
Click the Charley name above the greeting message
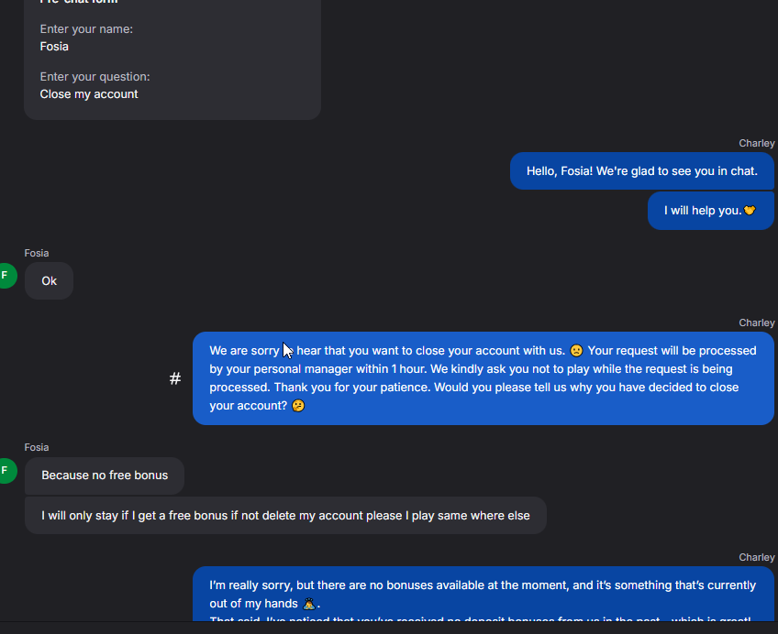(757, 144)
